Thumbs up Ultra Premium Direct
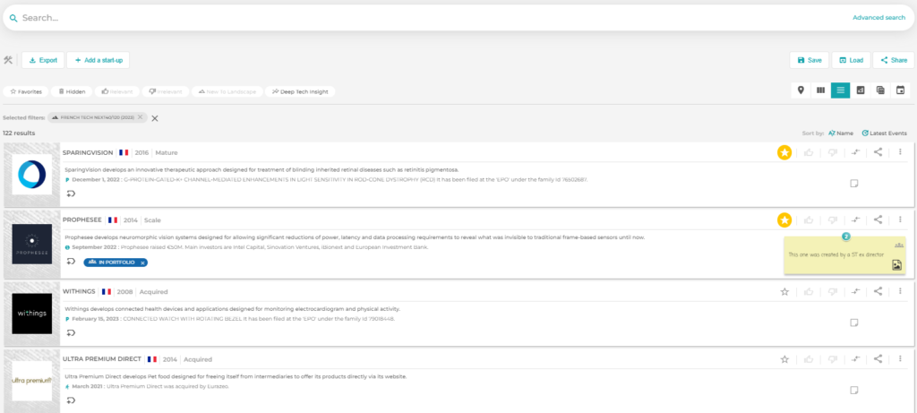The height and width of the screenshot is (413, 917). [x=809, y=359]
